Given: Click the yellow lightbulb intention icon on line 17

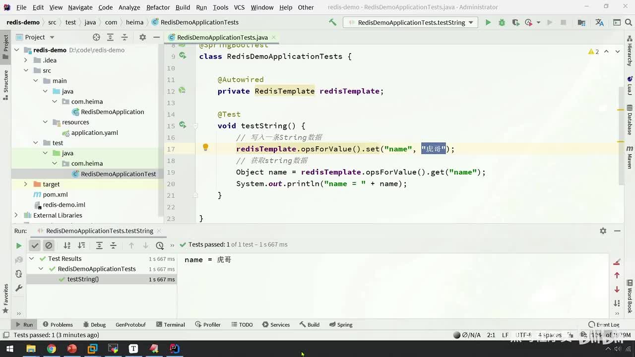Looking at the screenshot, I should coord(205,147).
